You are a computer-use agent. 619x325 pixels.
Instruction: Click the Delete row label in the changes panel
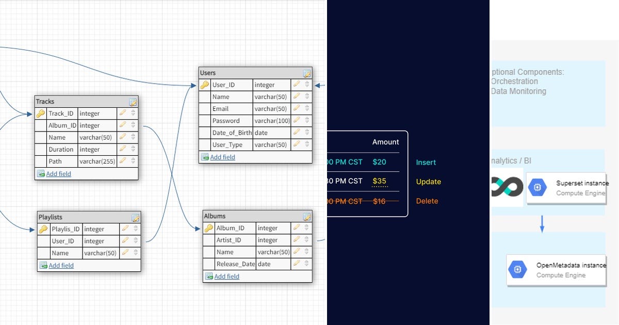(427, 201)
